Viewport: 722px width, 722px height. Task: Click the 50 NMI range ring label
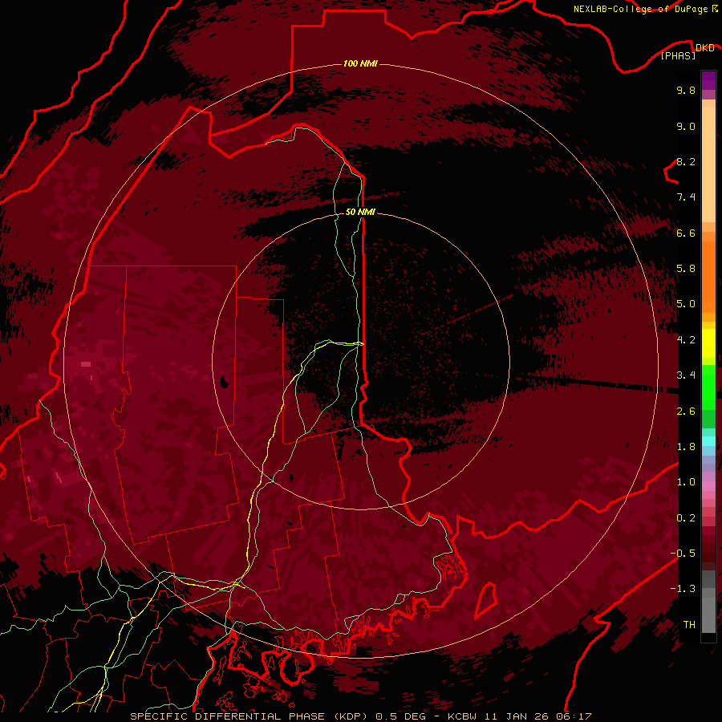360,212
